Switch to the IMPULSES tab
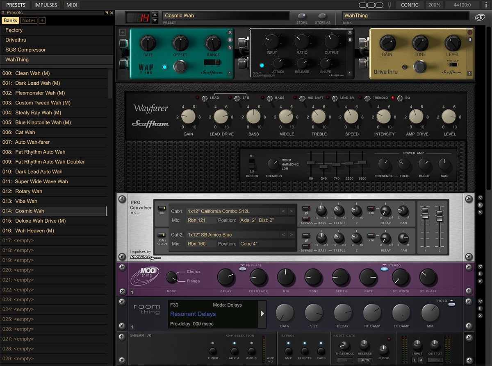This screenshot has height=366, width=492. pyautogui.click(x=46, y=5)
